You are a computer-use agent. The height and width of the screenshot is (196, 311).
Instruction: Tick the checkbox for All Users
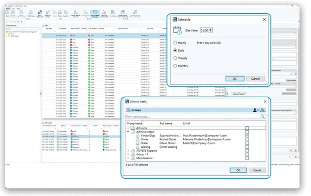click(247, 128)
